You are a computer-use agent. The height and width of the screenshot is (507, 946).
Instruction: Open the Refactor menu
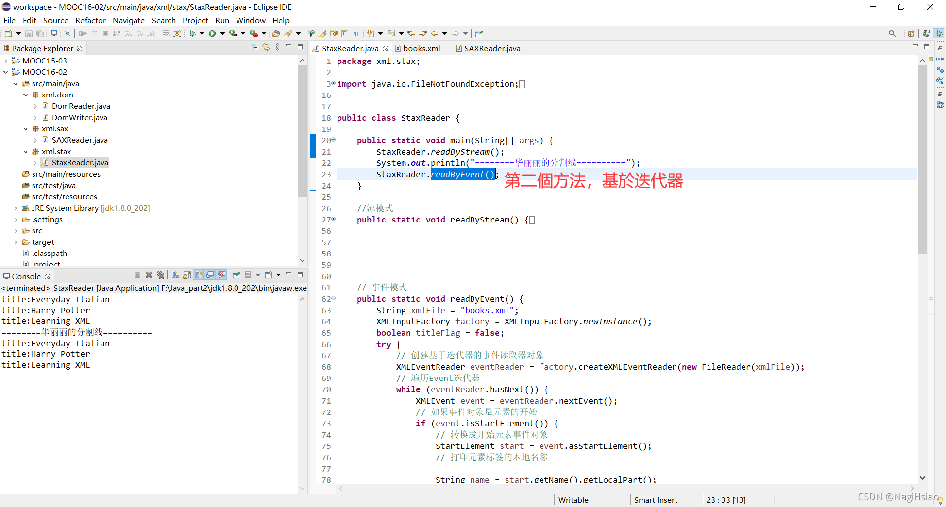coord(91,20)
